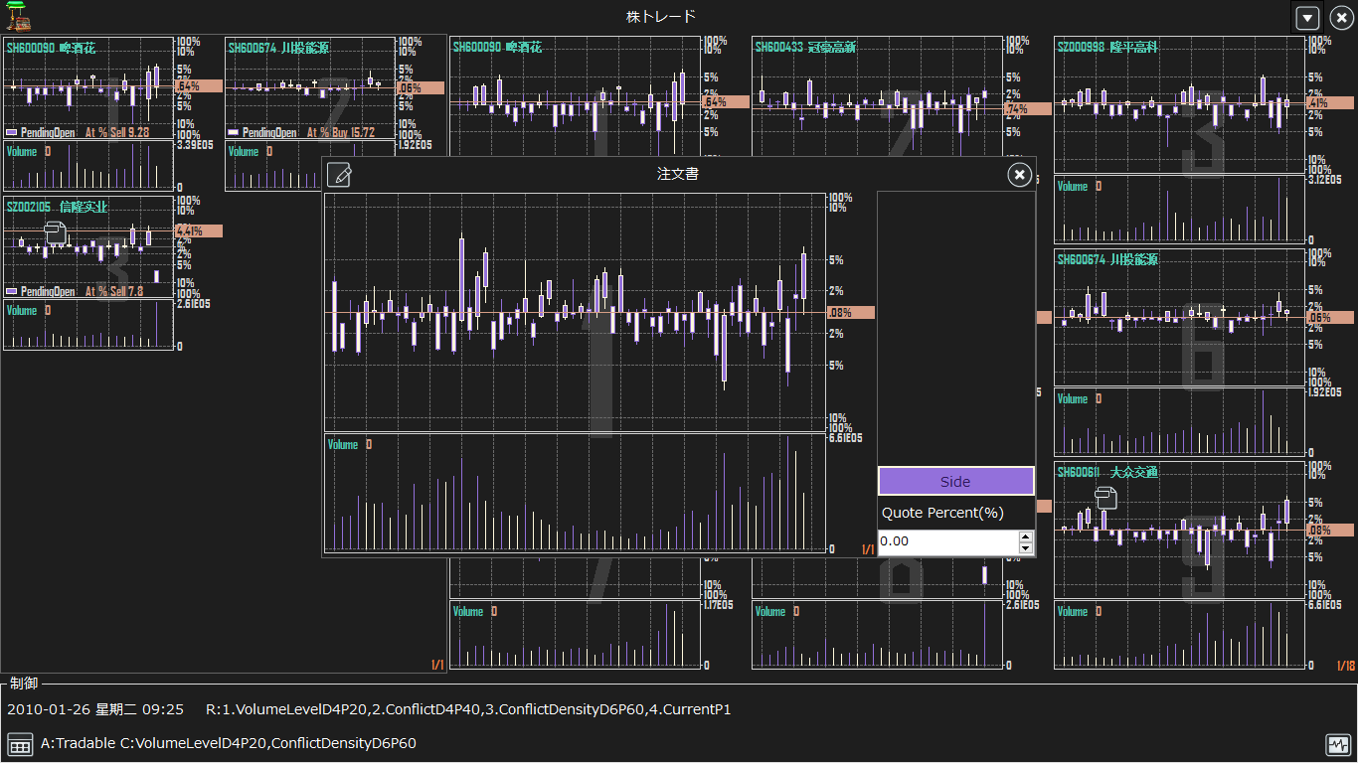Image resolution: width=1358 pixels, height=763 pixels.
Task: Click volume chart with 3.39E05 maximum
Action: [87, 165]
